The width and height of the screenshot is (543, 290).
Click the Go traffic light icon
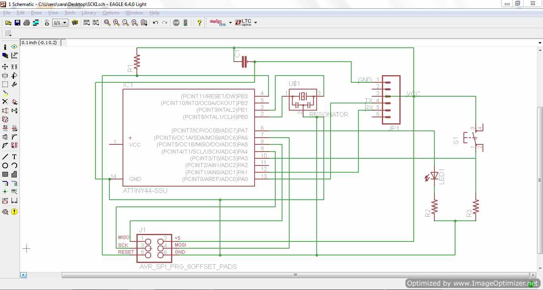(x=185, y=23)
